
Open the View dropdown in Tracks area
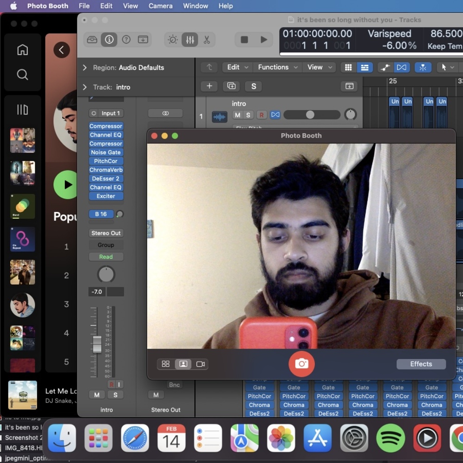[319, 67]
